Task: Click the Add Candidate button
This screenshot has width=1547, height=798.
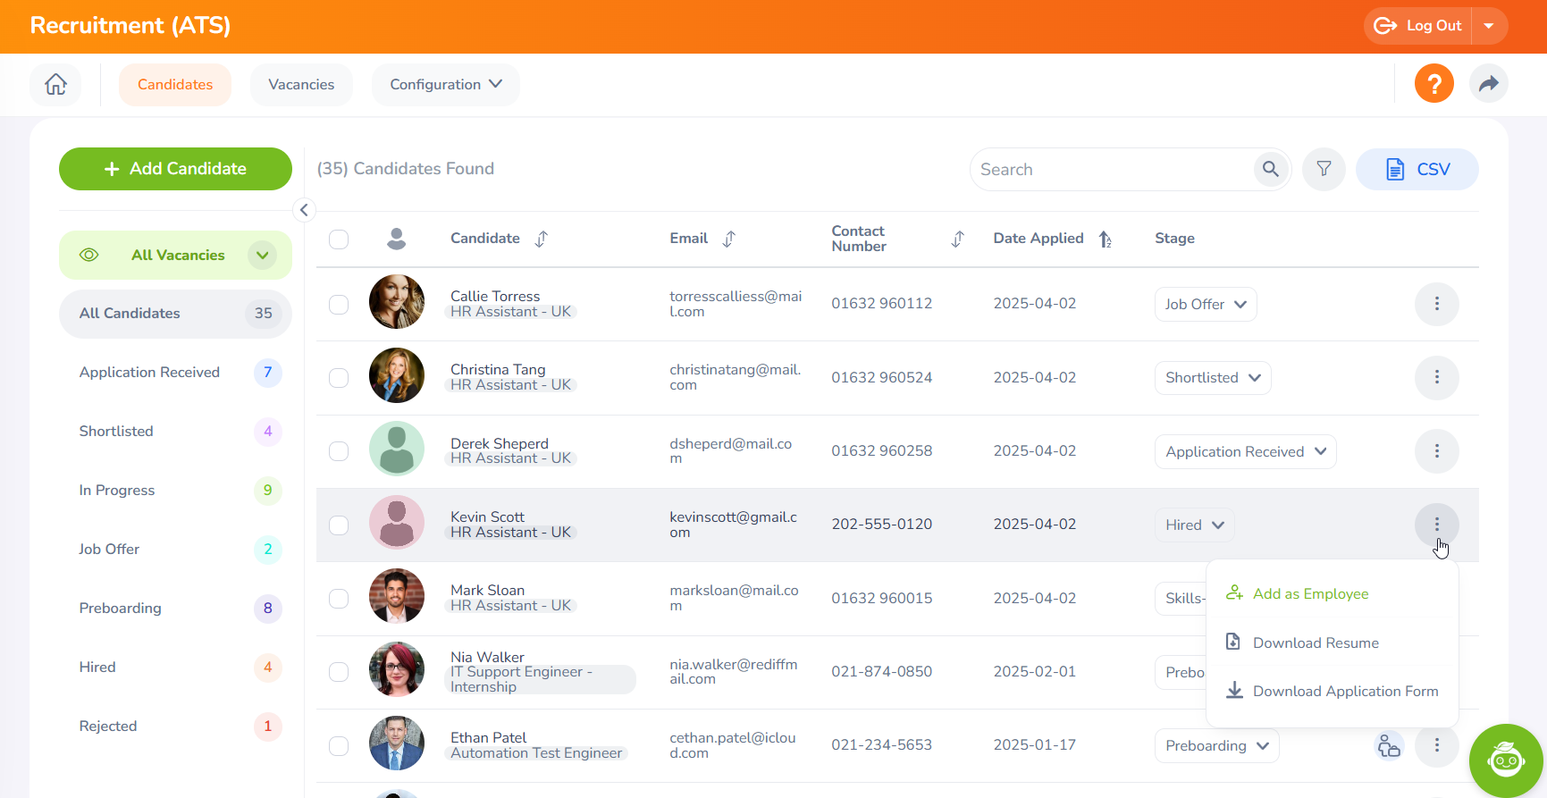Action: coord(175,169)
